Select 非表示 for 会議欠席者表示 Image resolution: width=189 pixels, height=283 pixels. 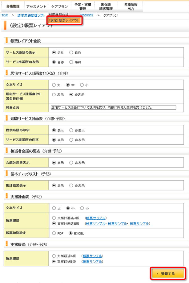[x=71, y=163]
